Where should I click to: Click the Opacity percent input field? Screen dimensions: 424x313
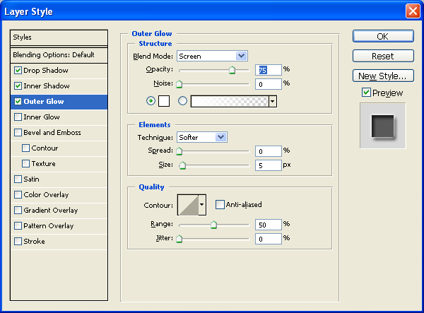[269, 70]
